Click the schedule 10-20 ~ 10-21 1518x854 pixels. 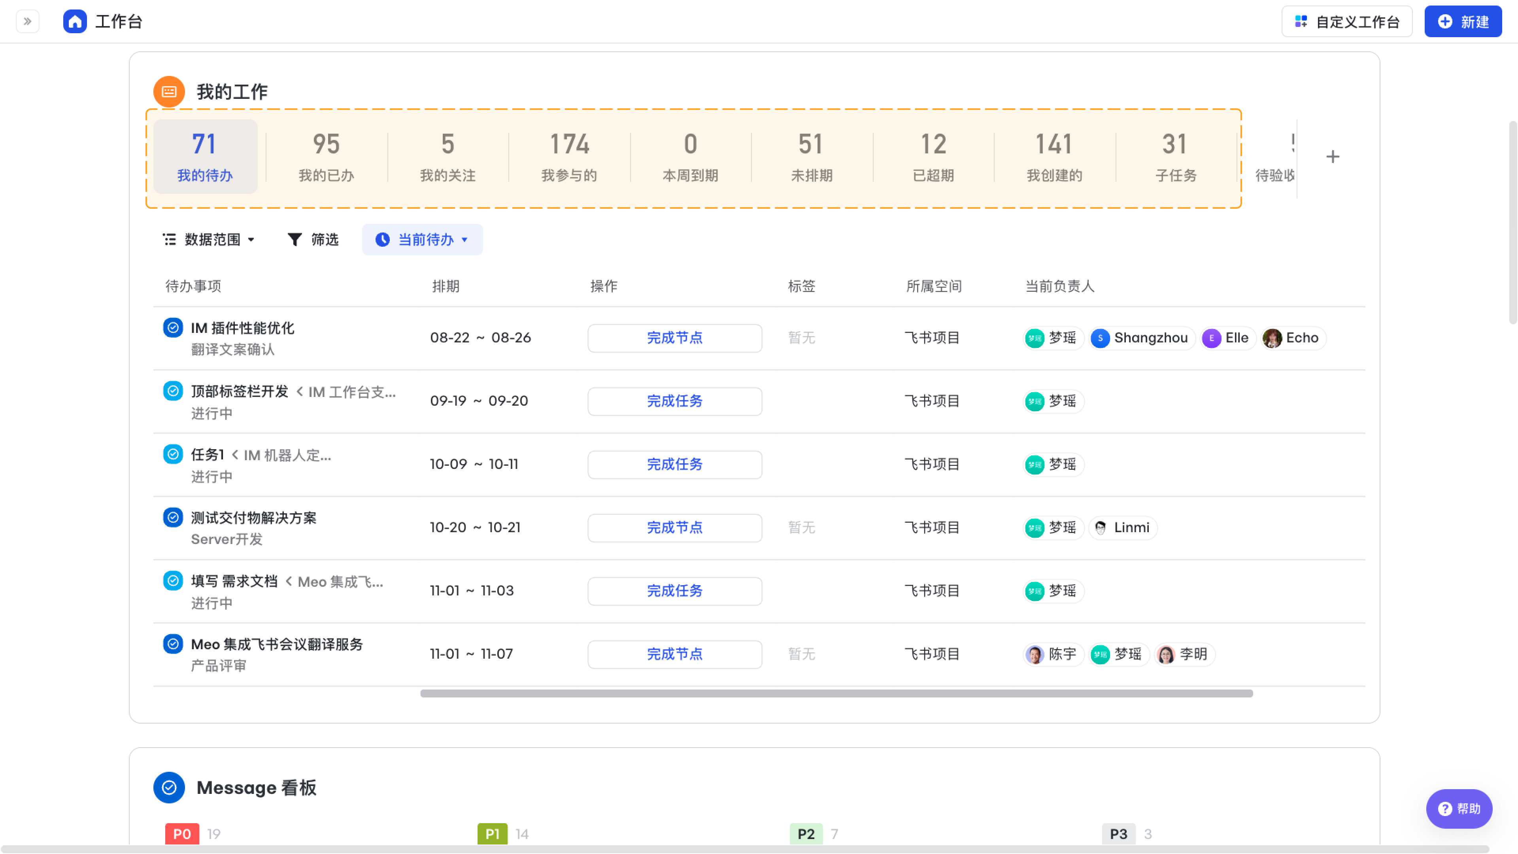pos(475,528)
